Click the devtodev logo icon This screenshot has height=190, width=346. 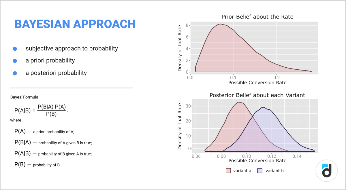(x=327, y=171)
